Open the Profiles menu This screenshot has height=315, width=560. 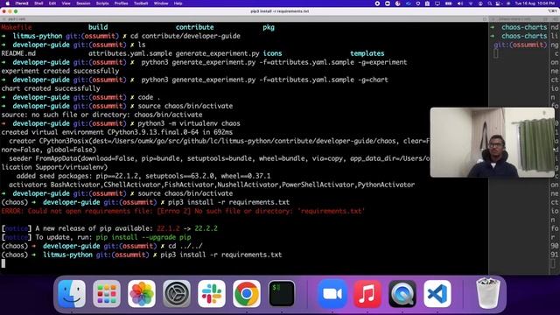[x=121, y=3]
